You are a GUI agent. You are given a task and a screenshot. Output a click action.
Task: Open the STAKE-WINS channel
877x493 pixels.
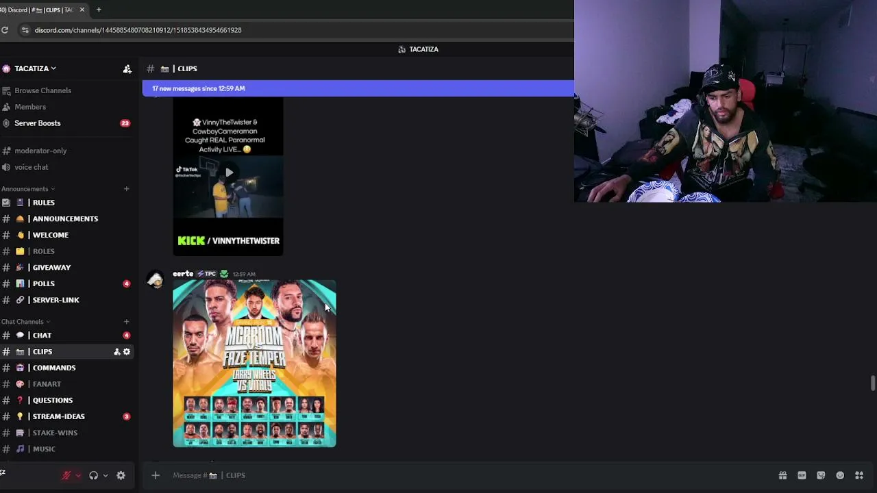coord(55,433)
